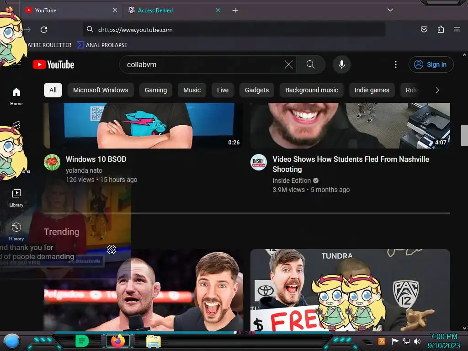Open Library in the sidebar
This screenshot has width=468, height=351.
click(16, 198)
